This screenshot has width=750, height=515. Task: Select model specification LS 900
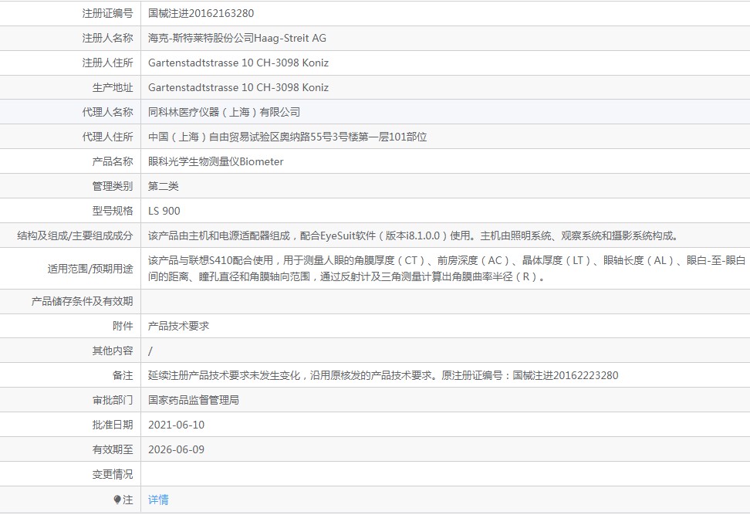coord(164,211)
